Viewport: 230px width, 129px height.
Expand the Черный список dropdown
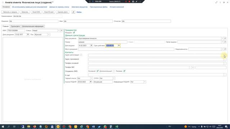pos(91,78)
